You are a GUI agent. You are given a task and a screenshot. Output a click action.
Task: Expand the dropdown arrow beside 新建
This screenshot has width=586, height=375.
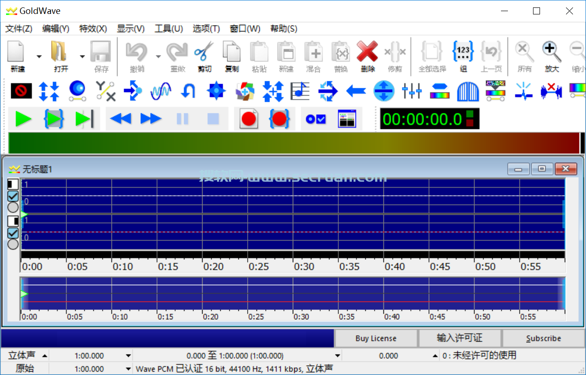point(39,57)
